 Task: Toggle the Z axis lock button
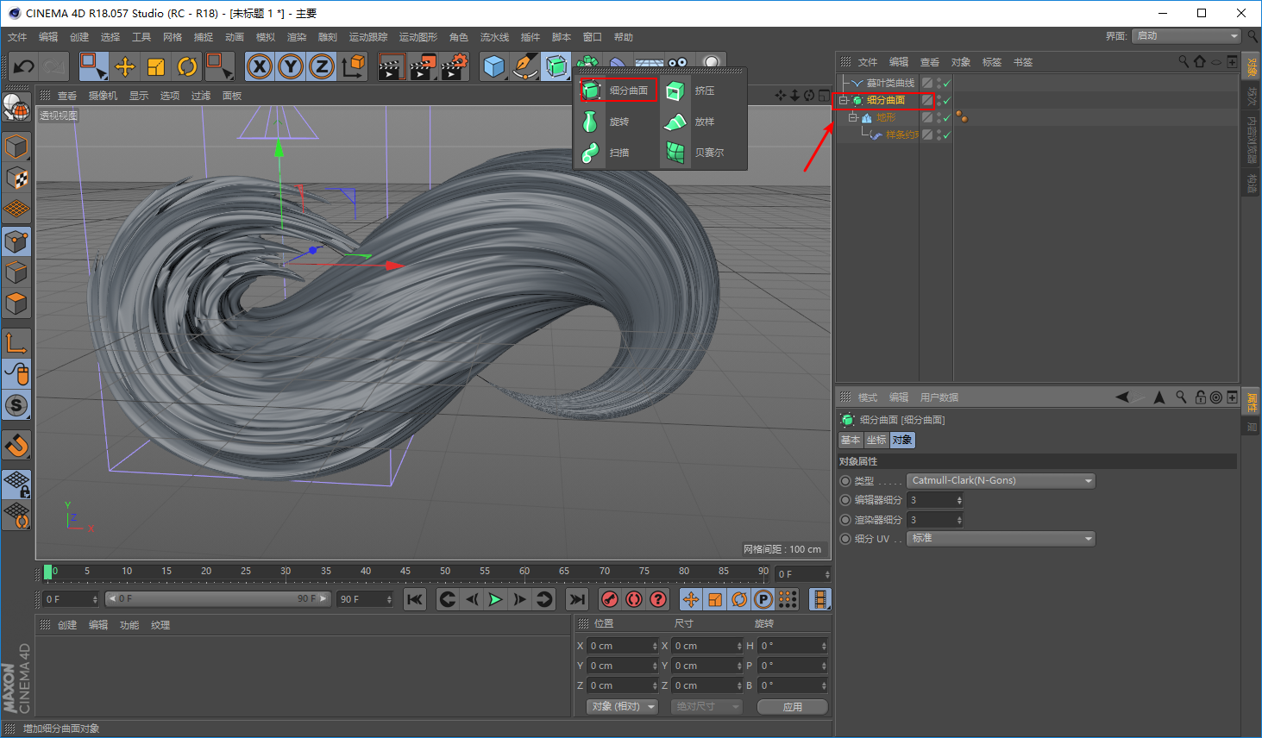tap(322, 66)
